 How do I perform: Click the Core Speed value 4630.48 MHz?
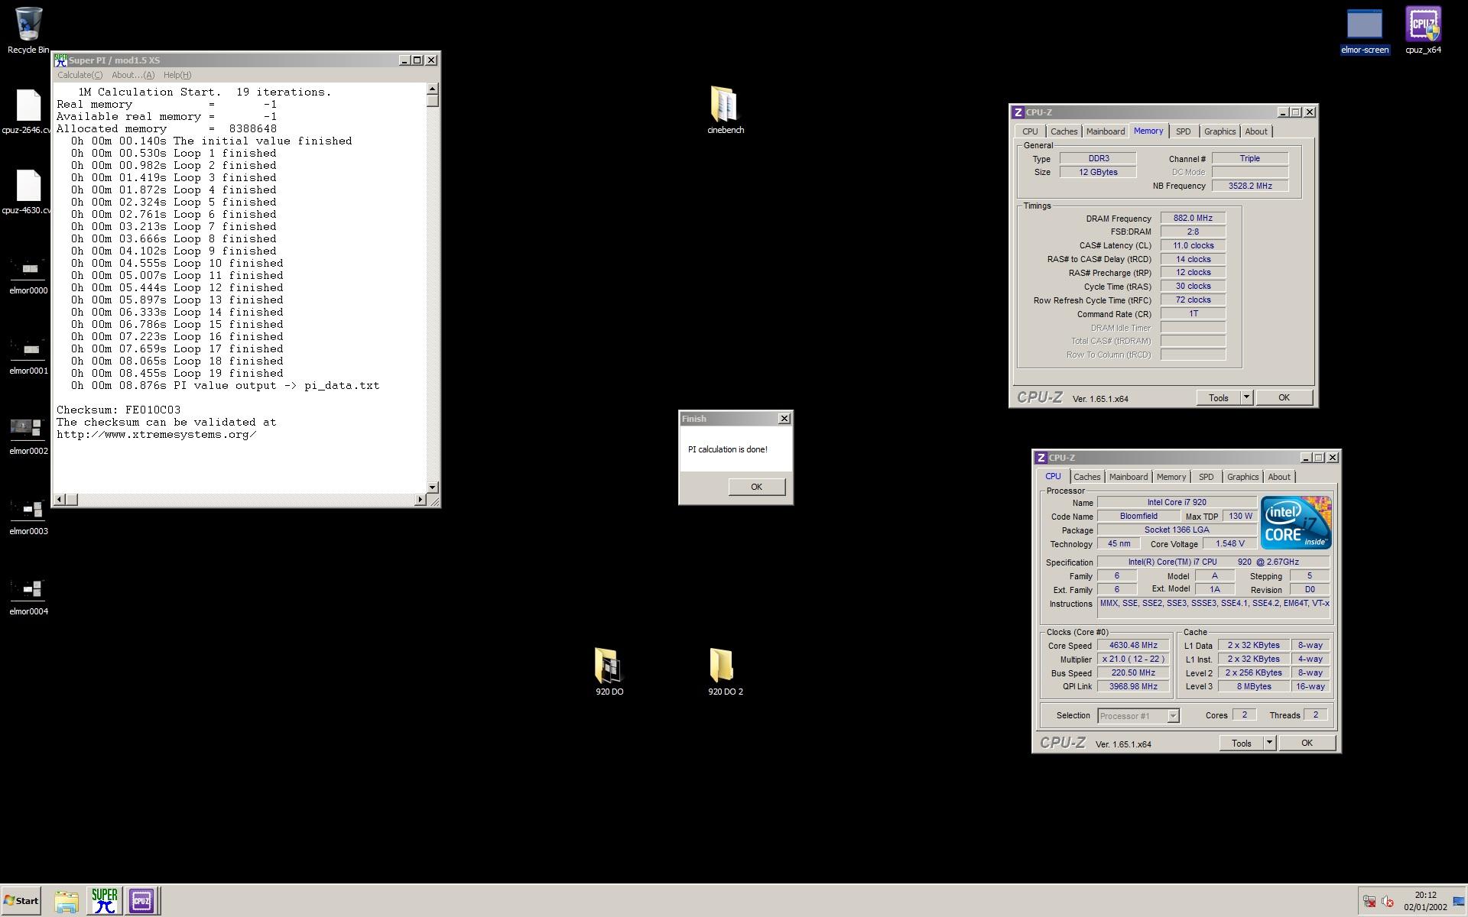click(x=1133, y=646)
